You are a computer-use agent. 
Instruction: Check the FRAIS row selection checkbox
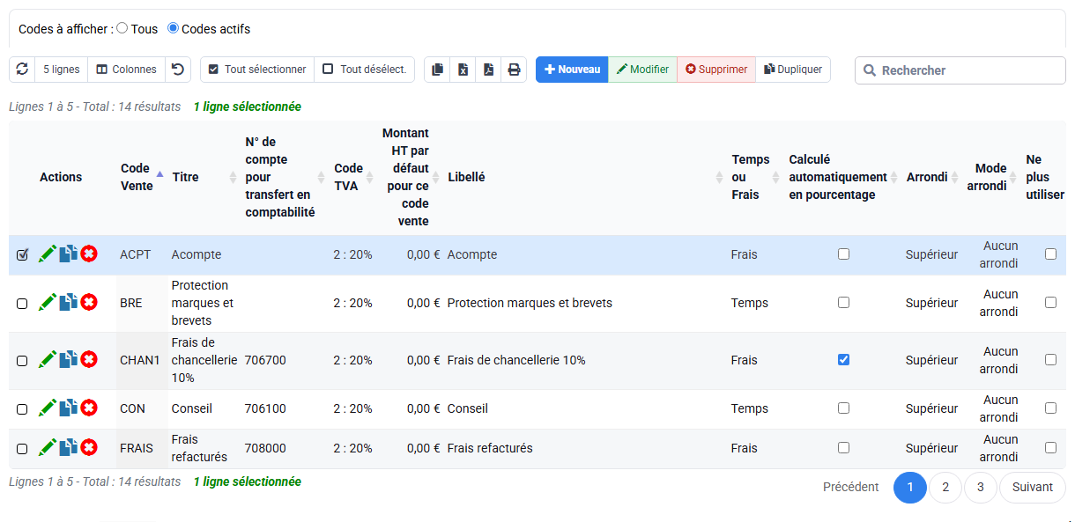(22, 449)
